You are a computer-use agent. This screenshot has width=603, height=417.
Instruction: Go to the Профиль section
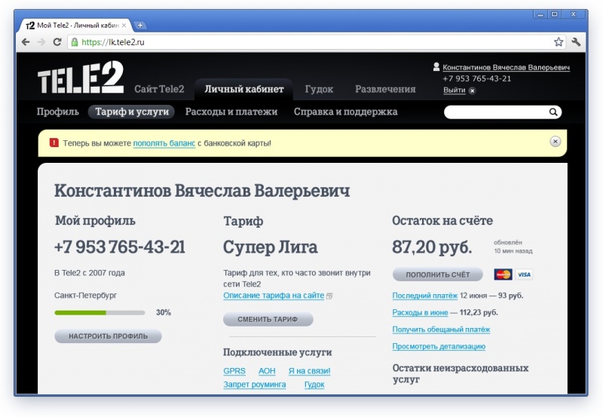click(58, 112)
